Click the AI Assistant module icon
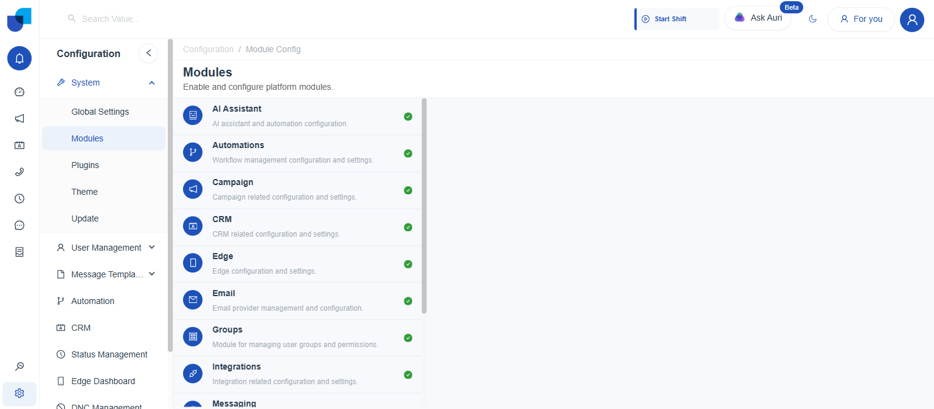 point(193,116)
